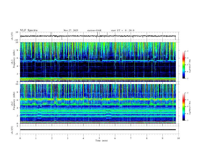Click the 'ch.3(V)' axis label

(x=12, y=130)
